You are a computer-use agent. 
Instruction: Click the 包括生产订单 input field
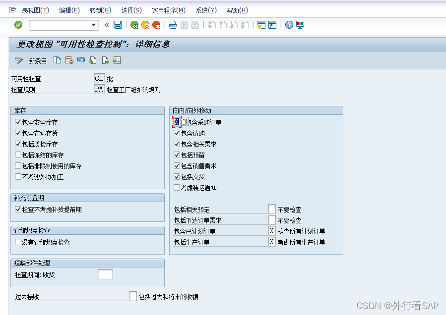272,242
